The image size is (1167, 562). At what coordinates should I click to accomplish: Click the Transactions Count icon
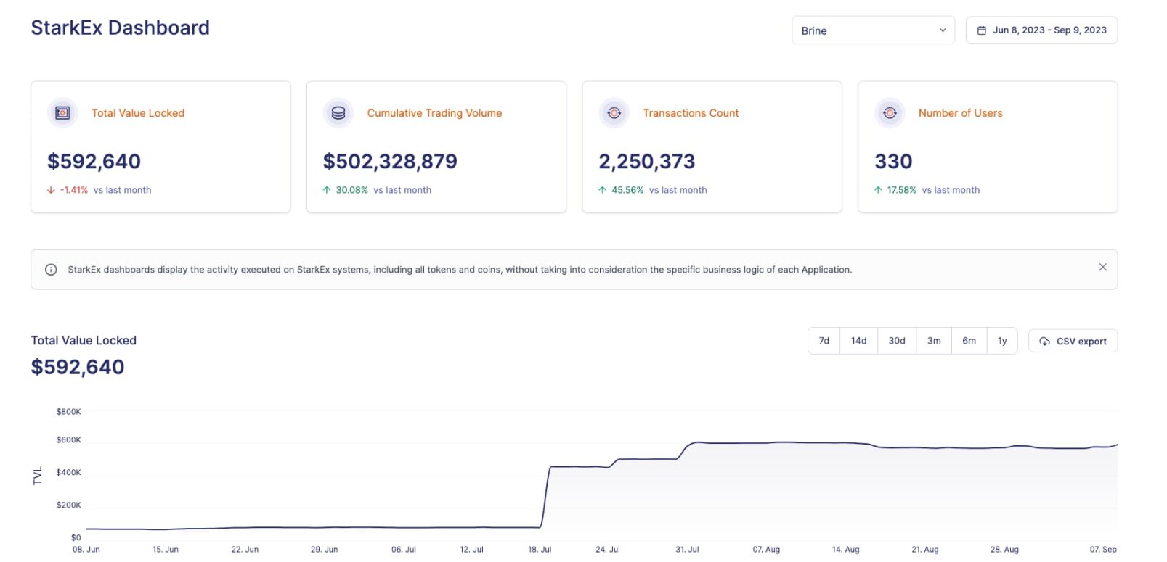pos(614,113)
